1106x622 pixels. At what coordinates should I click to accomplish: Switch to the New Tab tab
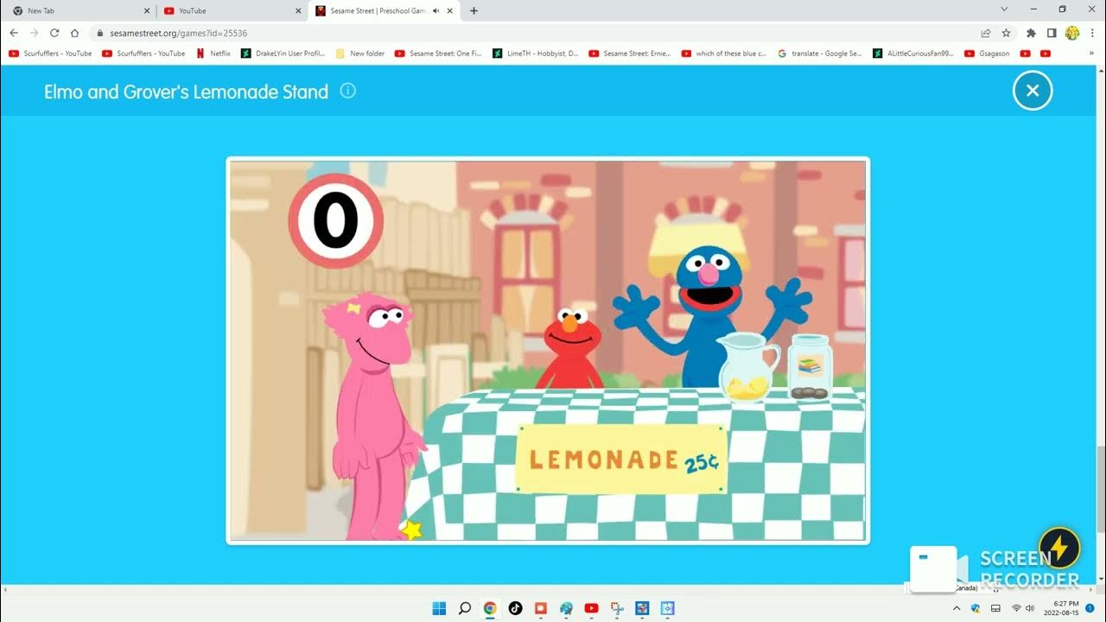(x=79, y=10)
